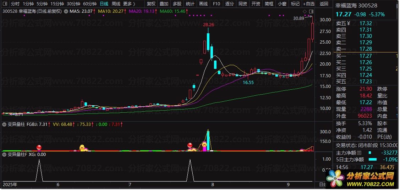Viewport: 400px width, 190px height.
Task: Click the yellow arrow marker in mid-June volume
Action: (x=82, y=147)
